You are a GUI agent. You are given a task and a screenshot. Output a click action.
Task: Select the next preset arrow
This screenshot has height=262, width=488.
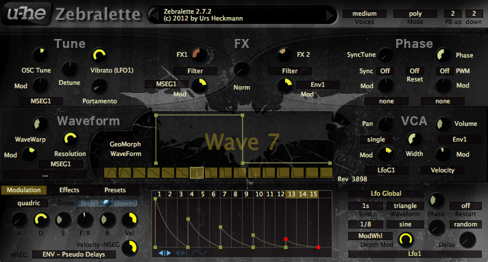click(x=330, y=15)
